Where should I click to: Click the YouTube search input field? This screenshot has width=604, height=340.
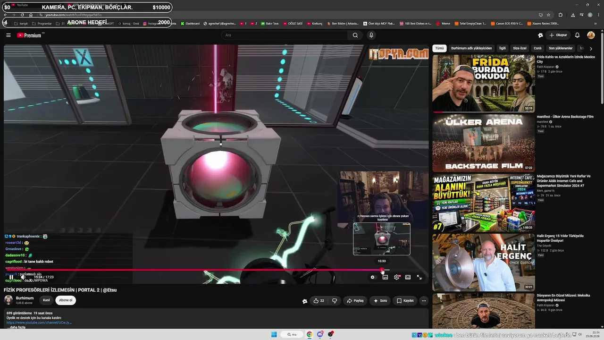point(285,35)
